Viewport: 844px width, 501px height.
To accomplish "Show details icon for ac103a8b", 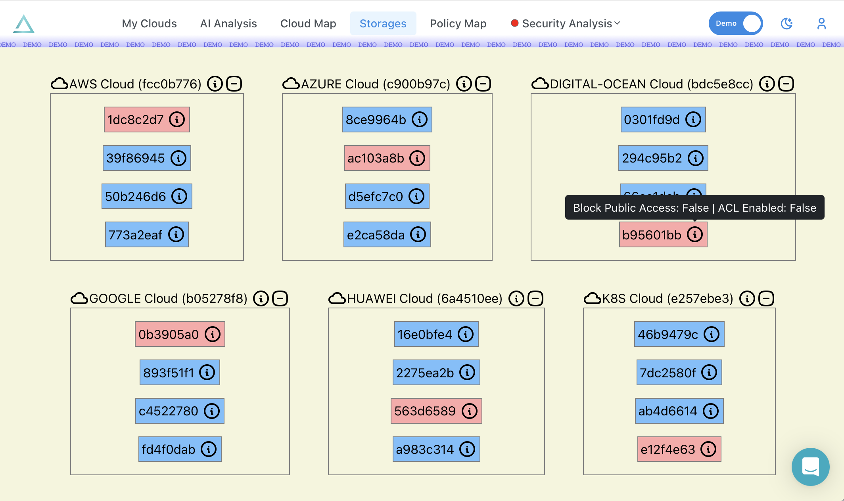I will click(x=417, y=158).
